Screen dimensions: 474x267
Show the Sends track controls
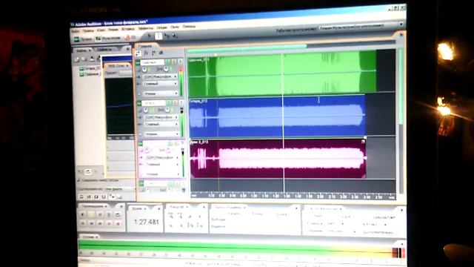153,53
